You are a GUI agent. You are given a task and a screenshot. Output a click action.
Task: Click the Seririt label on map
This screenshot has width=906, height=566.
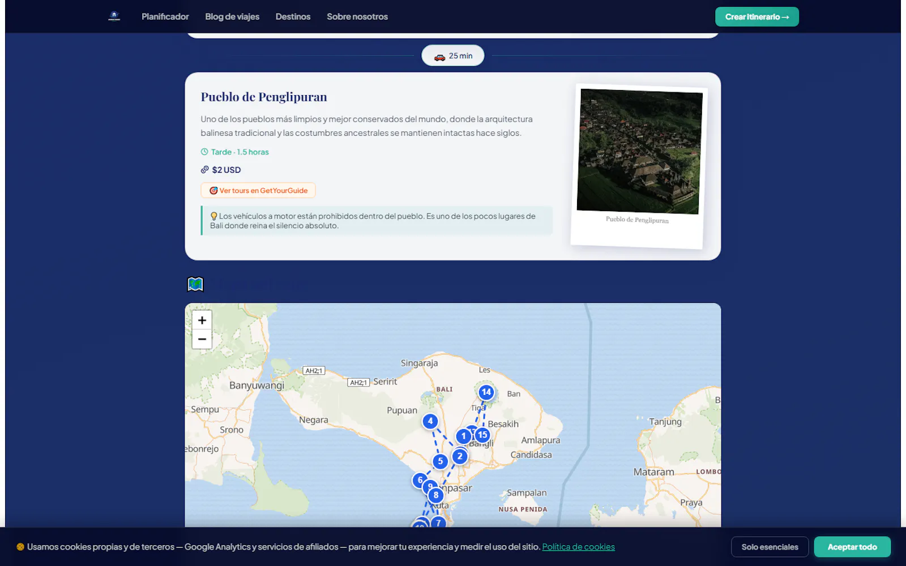pos(385,381)
